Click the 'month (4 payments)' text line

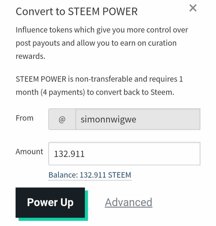(x=95, y=92)
